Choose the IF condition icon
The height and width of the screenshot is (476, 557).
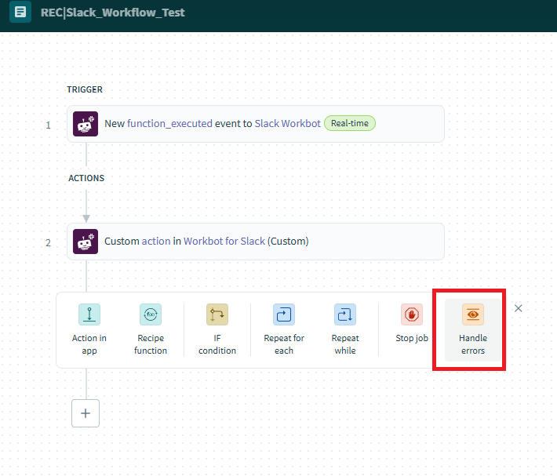click(217, 314)
